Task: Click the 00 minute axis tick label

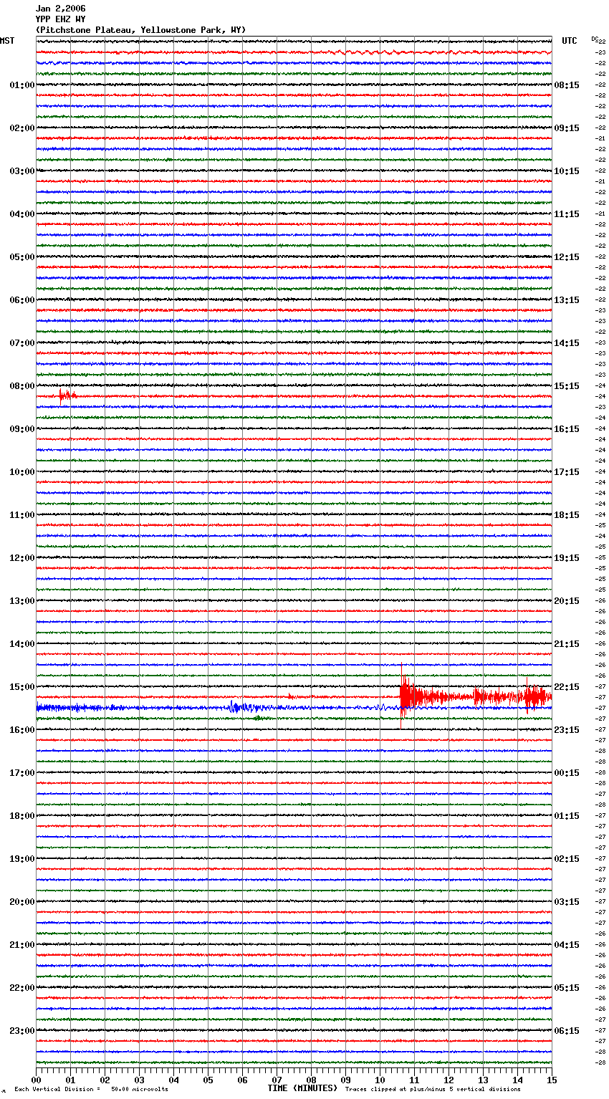Action: [36, 1080]
